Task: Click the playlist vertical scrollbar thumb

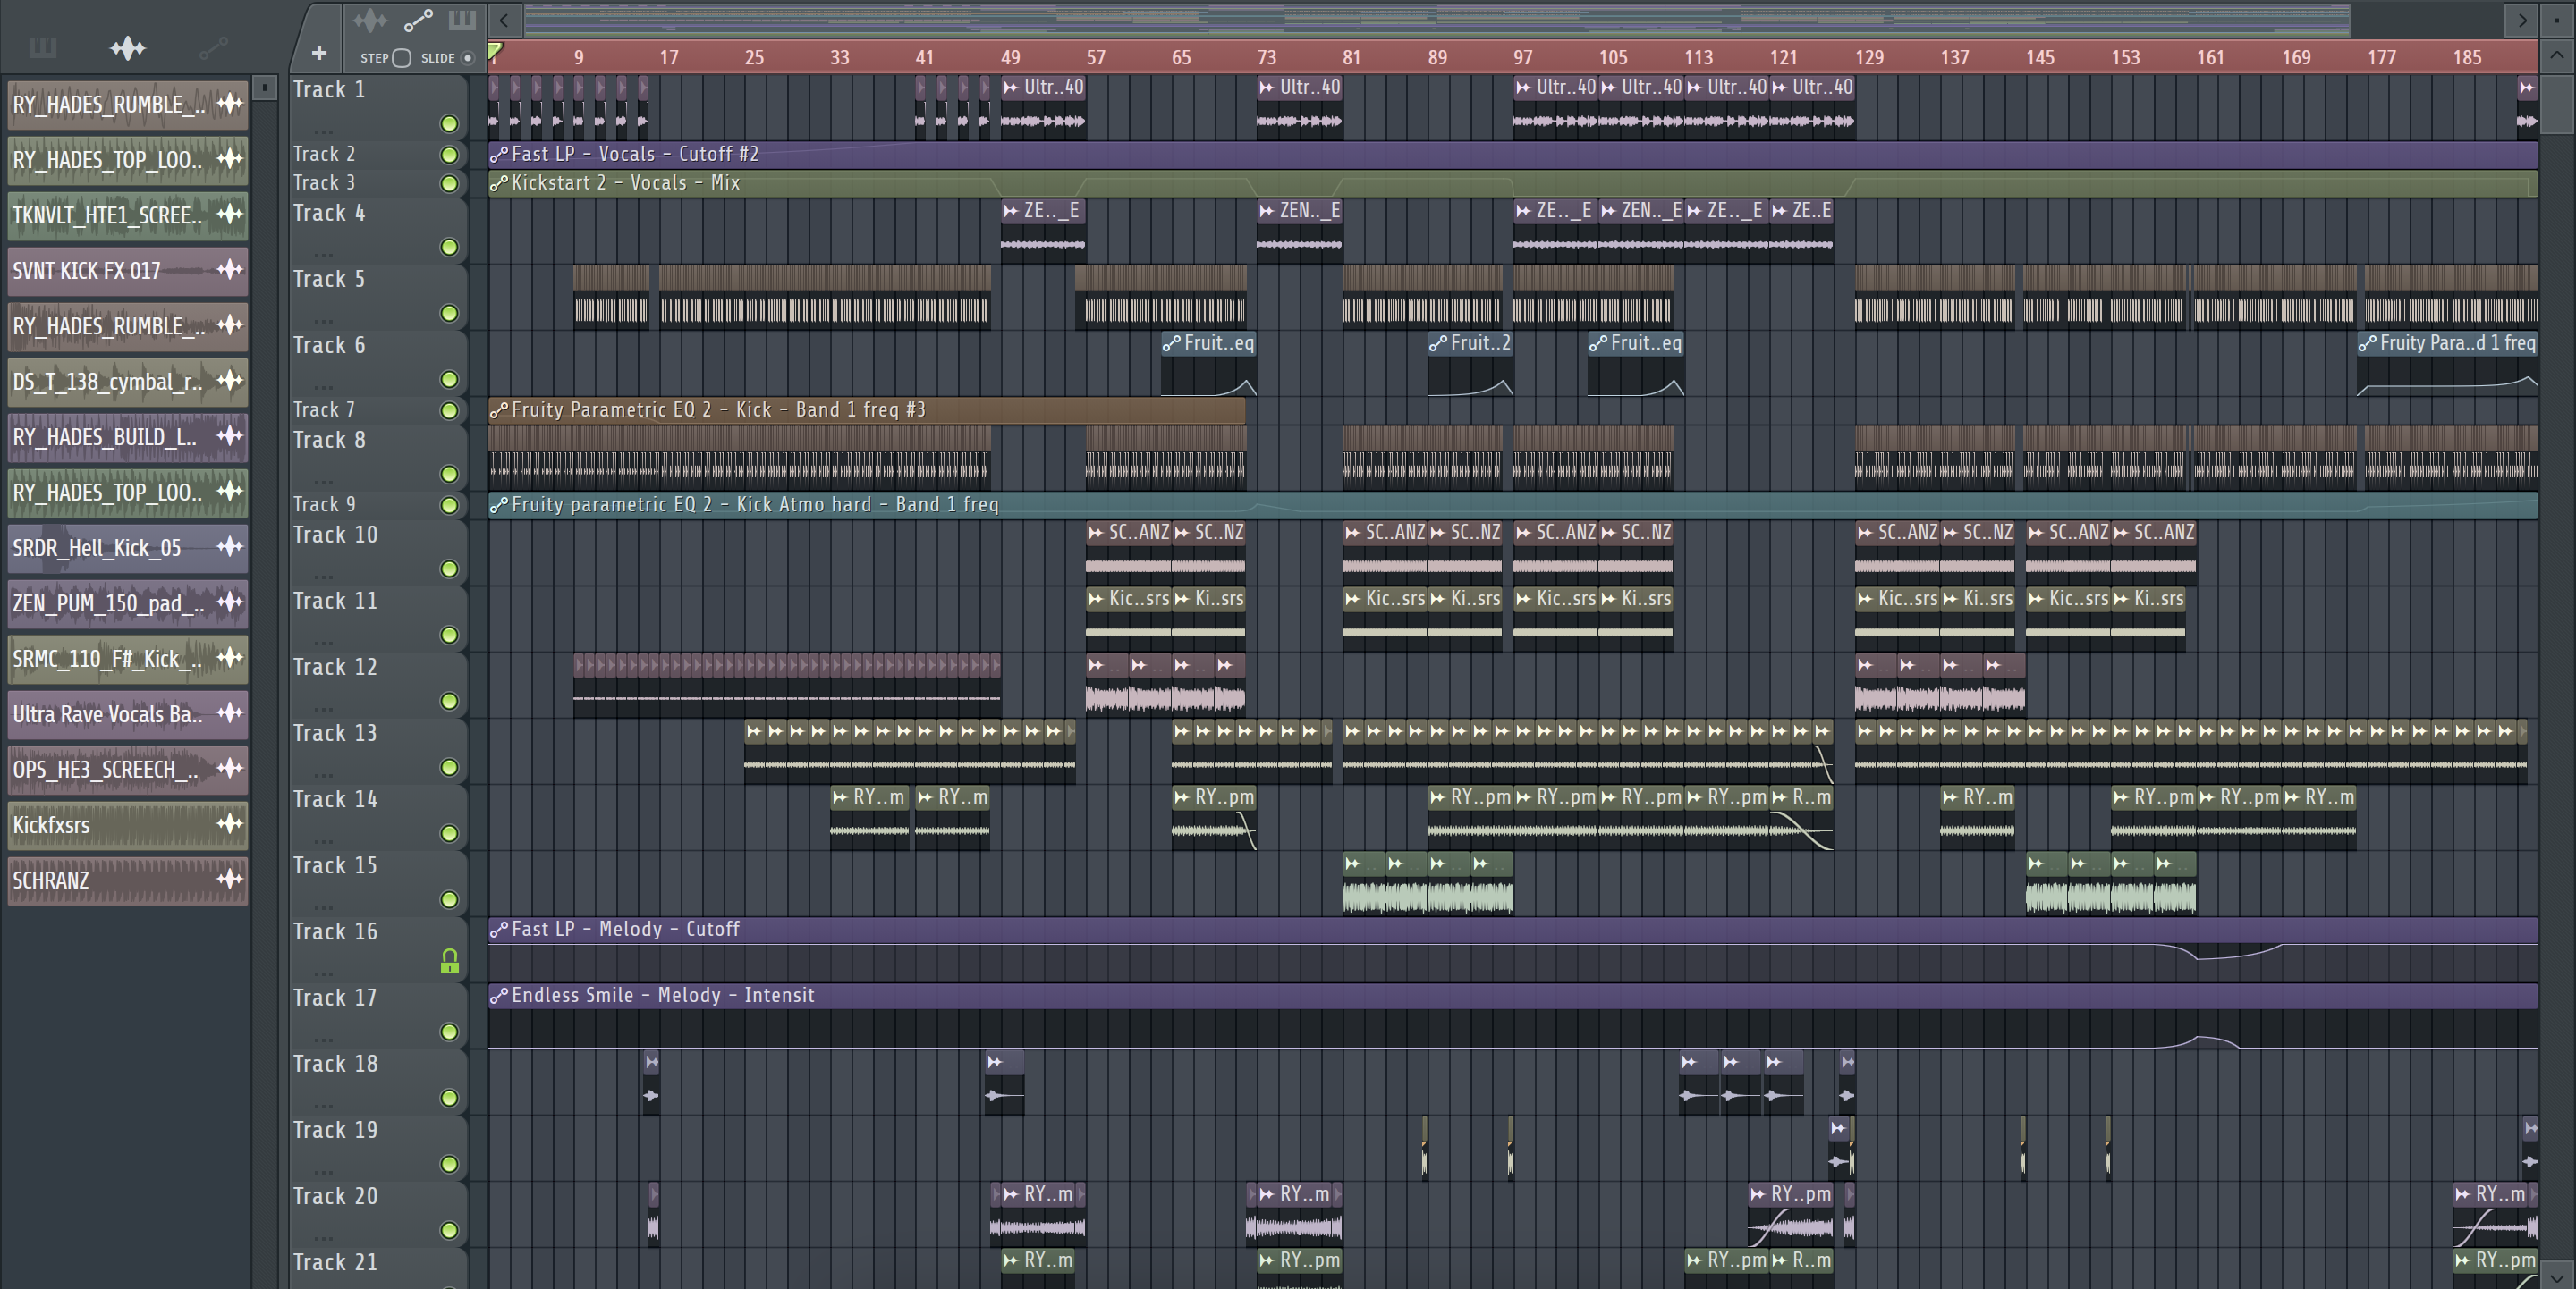Action: click(x=2557, y=102)
